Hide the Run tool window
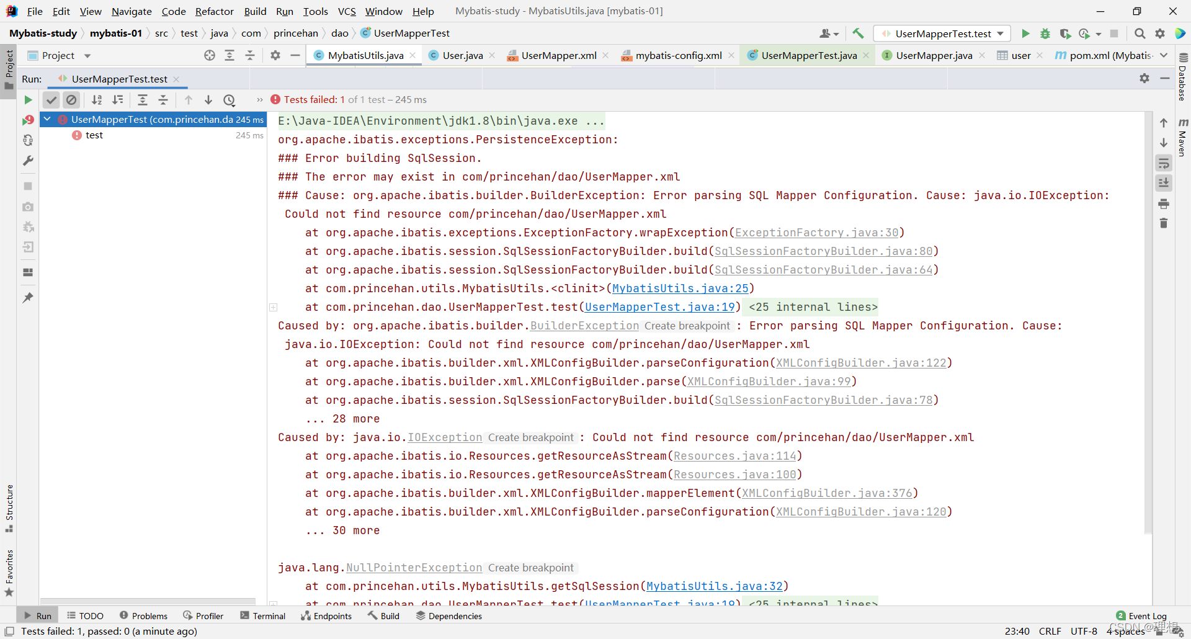 [1165, 78]
